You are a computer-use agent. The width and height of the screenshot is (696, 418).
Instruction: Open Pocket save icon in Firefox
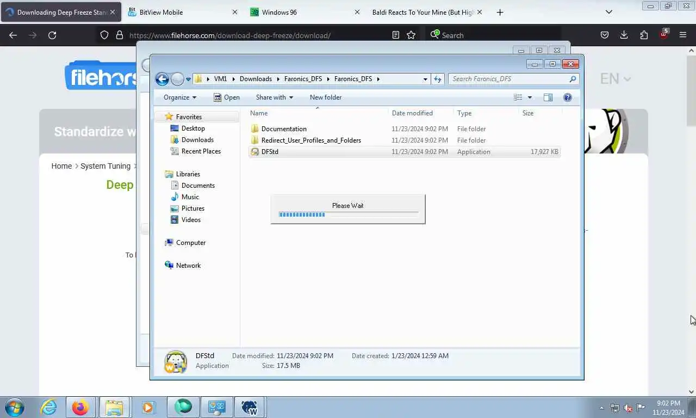point(604,35)
